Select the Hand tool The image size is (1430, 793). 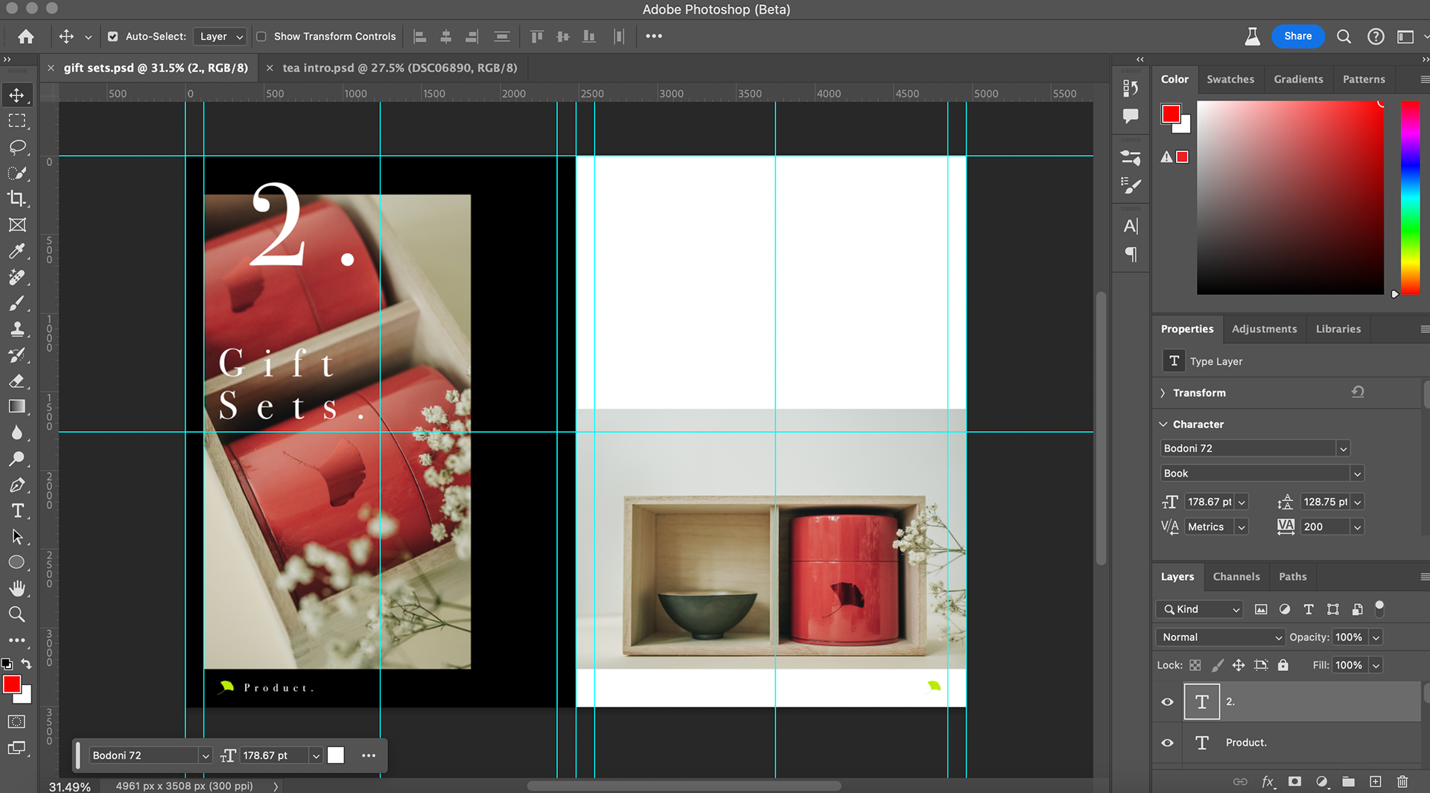click(x=17, y=588)
